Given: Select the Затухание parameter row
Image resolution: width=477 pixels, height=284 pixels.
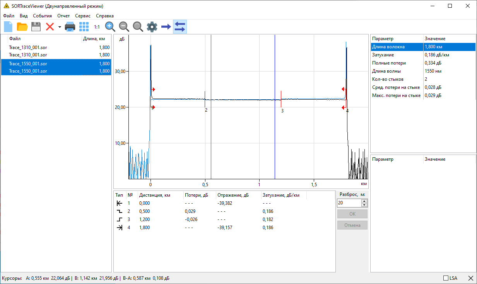Looking at the screenshot, I should click(x=423, y=55).
